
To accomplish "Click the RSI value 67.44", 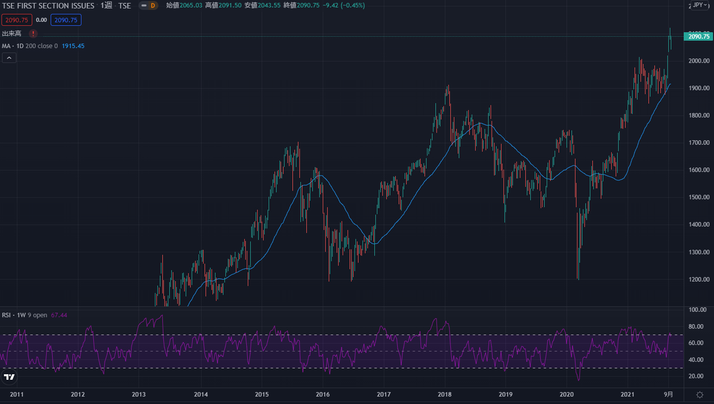I will point(59,315).
